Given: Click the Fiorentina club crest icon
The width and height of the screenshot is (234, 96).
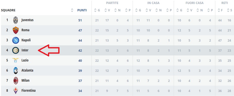Looking at the screenshot, I should click(16, 91).
